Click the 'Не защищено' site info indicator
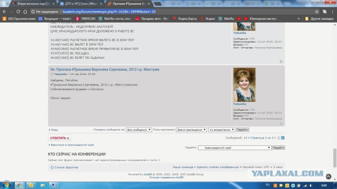337x189 pixels. pos(45,12)
